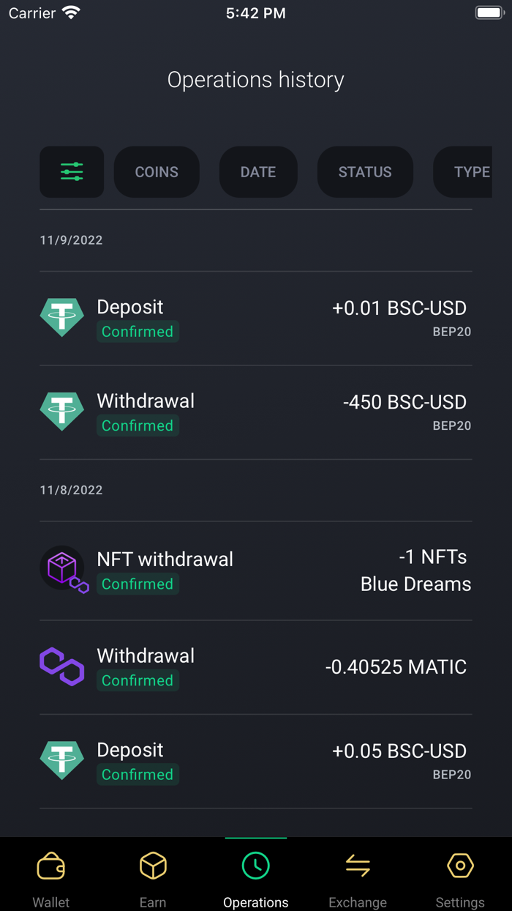Tap the Confirmed badge on the first Deposit

[138, 331]
